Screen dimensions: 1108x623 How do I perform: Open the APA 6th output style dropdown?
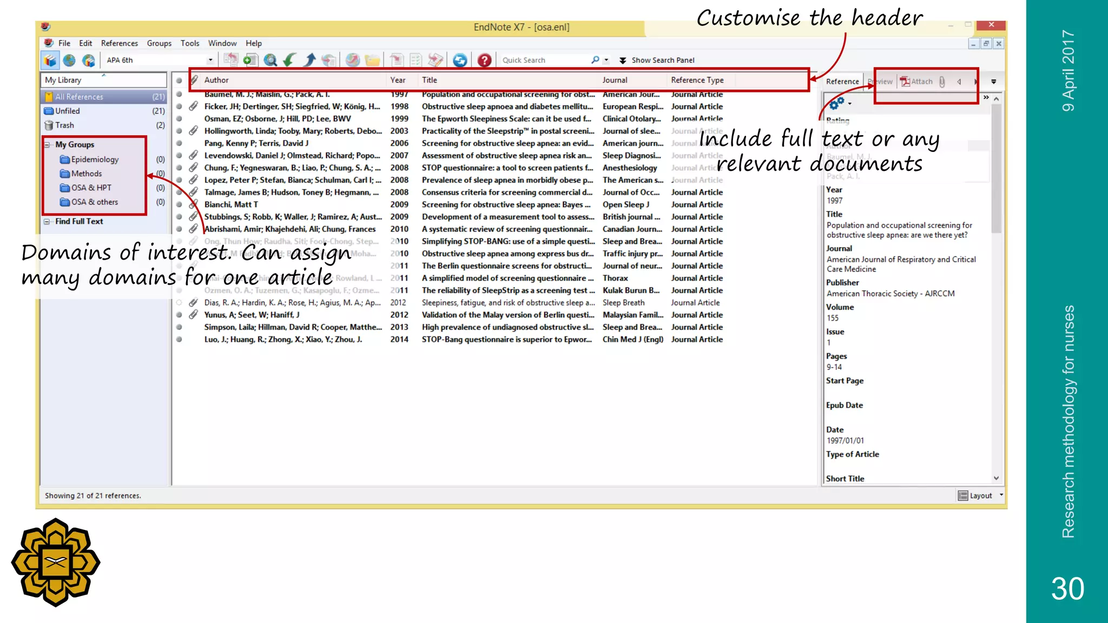pyautogui.click(x=210, y=60)
